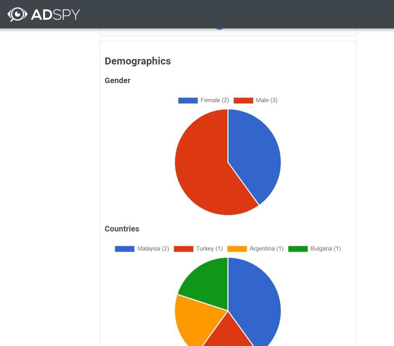The height and width of the screenshot is (346, 394).
Task: Toggle the Male (3) legend swatch
Action: coord(243,101)
